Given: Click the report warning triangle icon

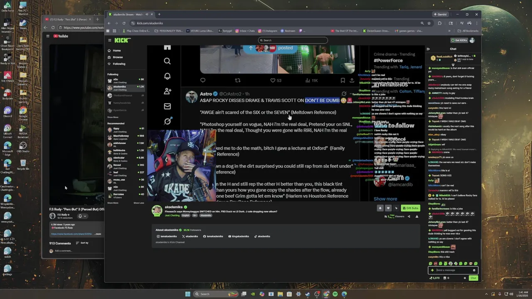Looking at the screenshot, I should pyautogui.click(x=417, y=216).
